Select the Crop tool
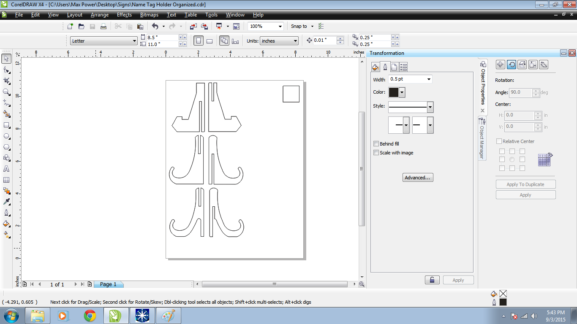The image size is (577, 324). (x=6, y=81)
